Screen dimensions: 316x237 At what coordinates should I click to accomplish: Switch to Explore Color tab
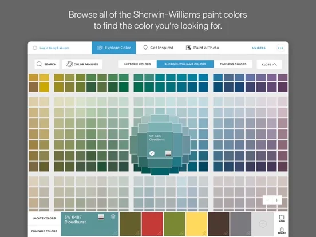(114, 48)
